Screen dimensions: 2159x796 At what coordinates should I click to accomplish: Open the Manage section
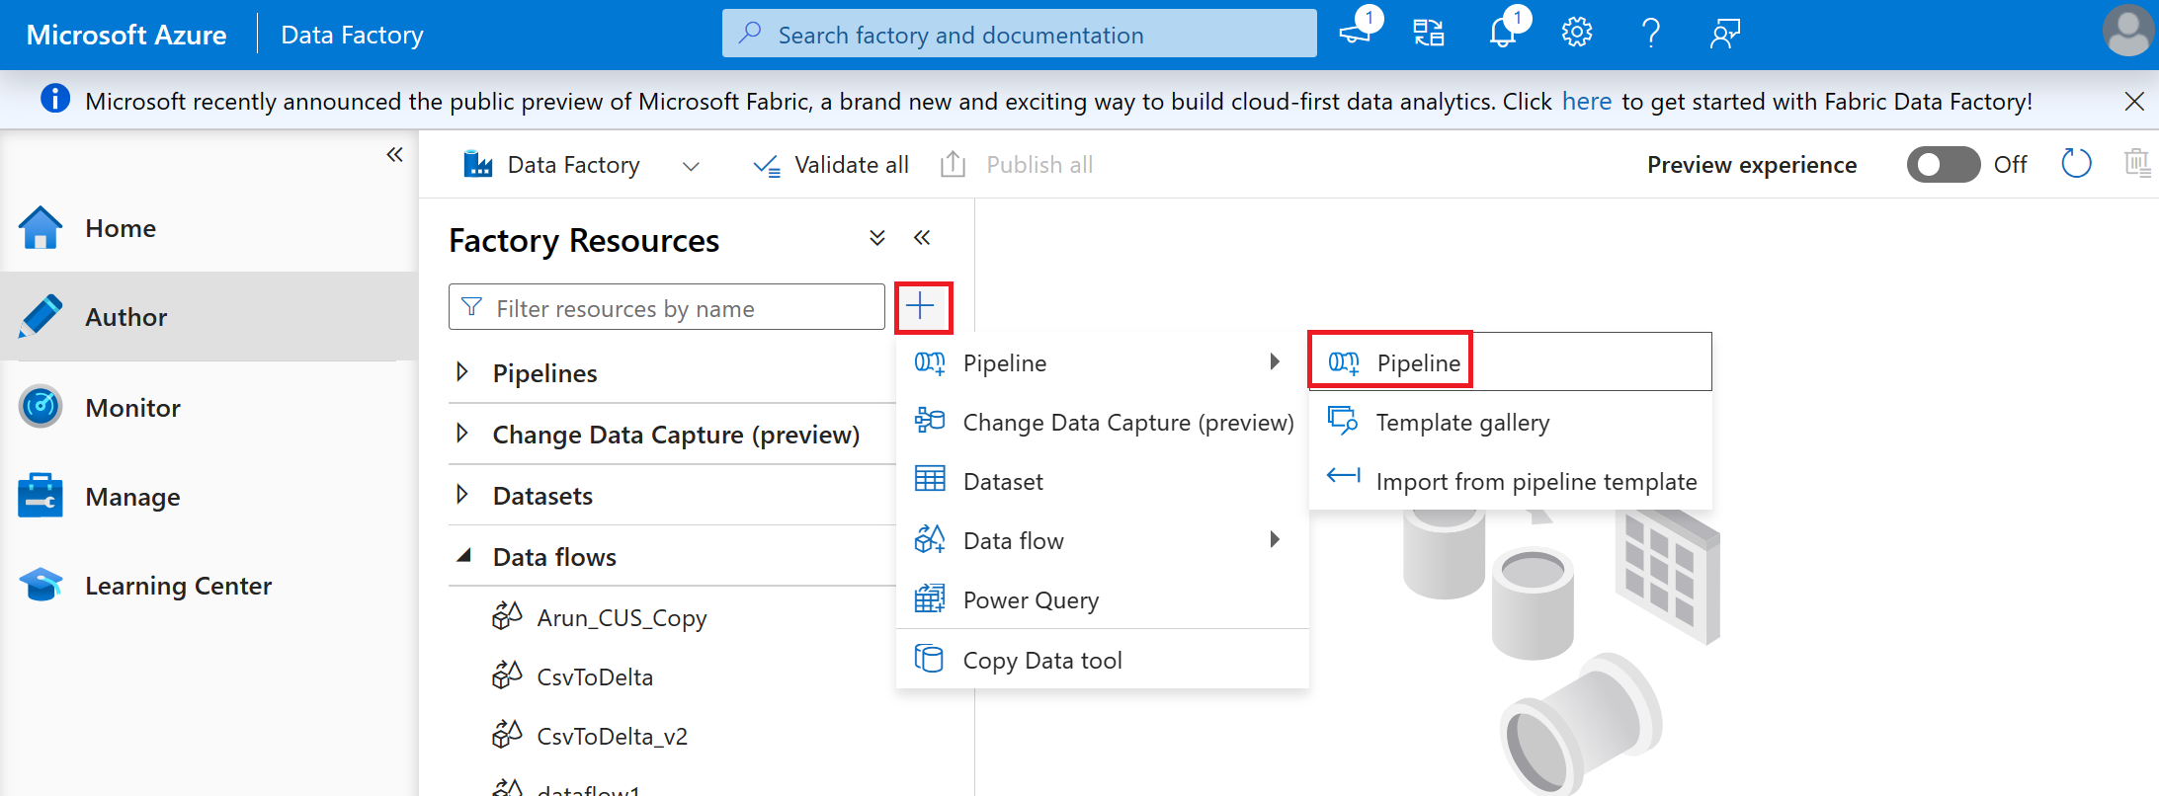[208, 496]
